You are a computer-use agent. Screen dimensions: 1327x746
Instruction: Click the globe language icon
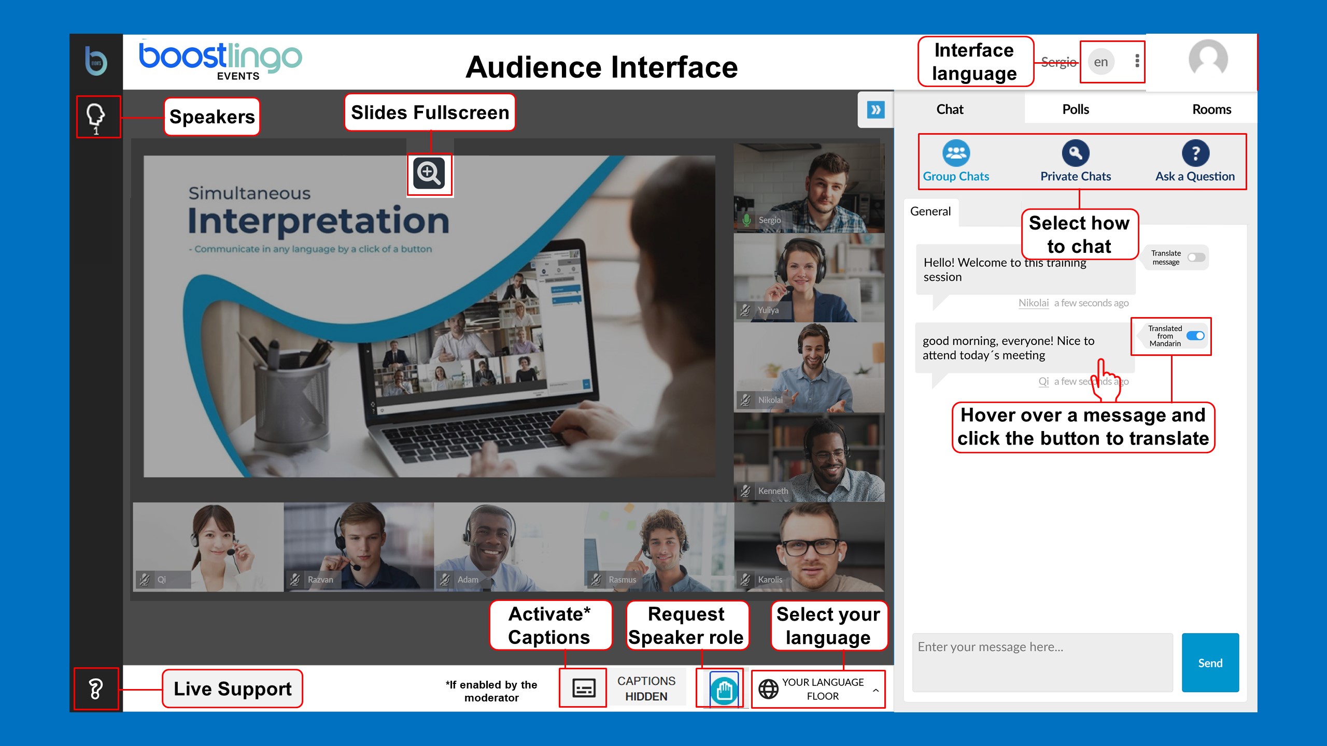[768, 689]
